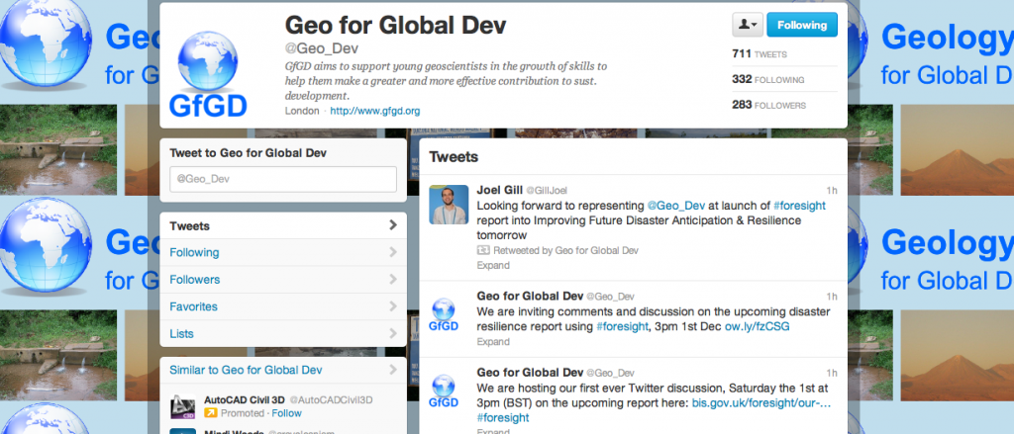Screen dimensions: 1014x434
Task: Open Retweeted by Geo for Global Dev link
Action: 565,250
